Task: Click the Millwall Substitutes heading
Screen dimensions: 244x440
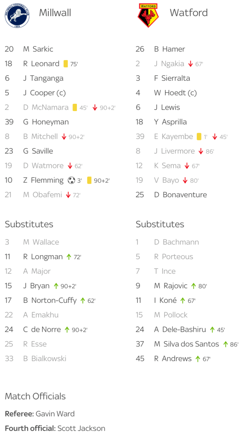Action: [x=29, y=224]
